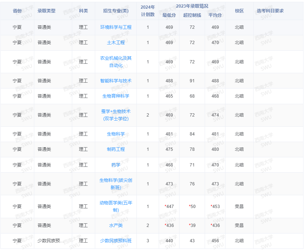Screen dimensions: 305x251
Task: Select the 动物医学类(五年制) major link
Action: point(116,206)
